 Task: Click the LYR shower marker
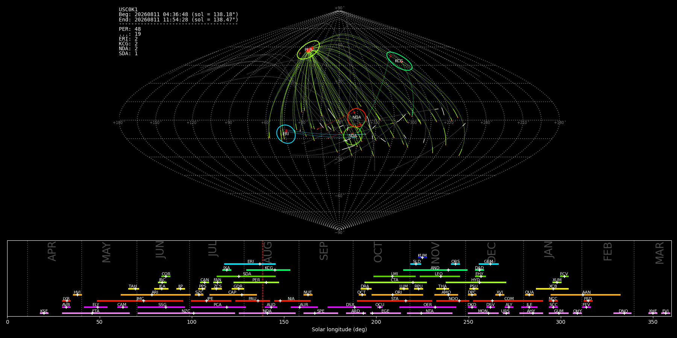(66, 301)
